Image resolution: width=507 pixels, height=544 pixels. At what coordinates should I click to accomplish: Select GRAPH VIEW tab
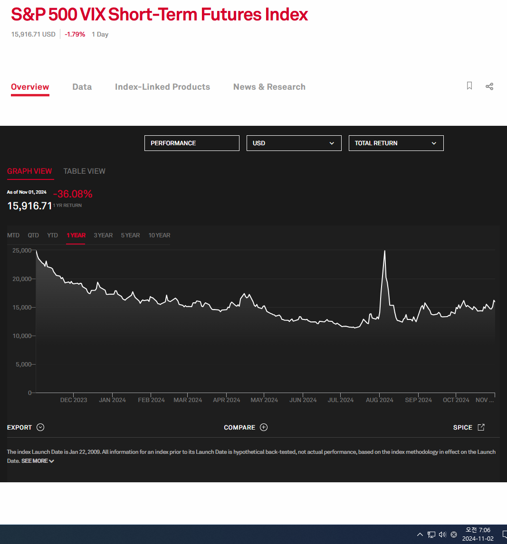click(x=29, y=171)
